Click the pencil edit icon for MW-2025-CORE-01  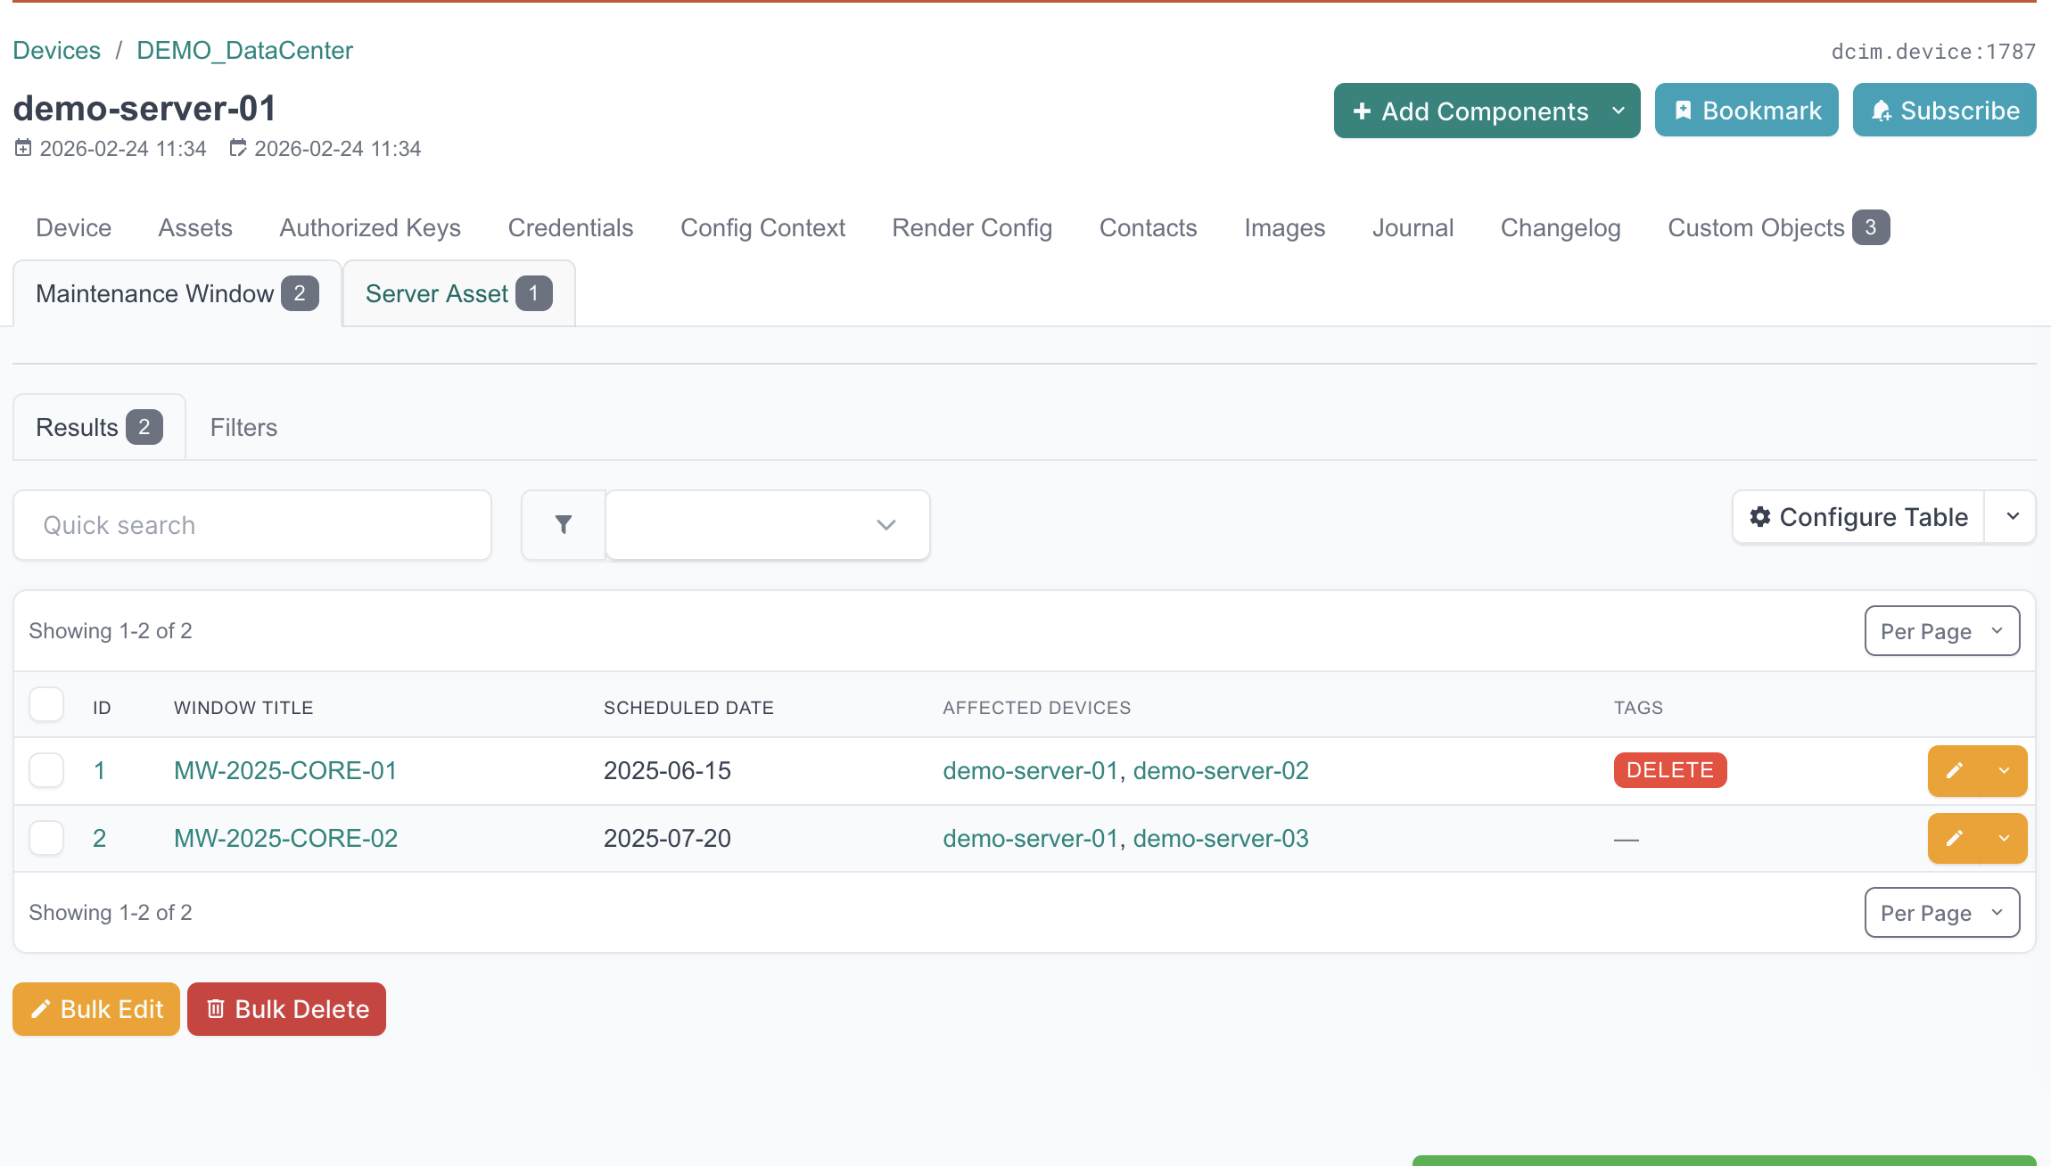click(x=1954, y=771)
